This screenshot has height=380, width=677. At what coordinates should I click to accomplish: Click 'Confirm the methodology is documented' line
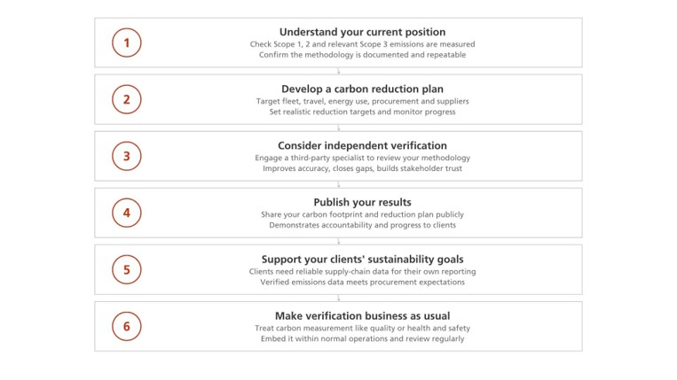point(362,55)
